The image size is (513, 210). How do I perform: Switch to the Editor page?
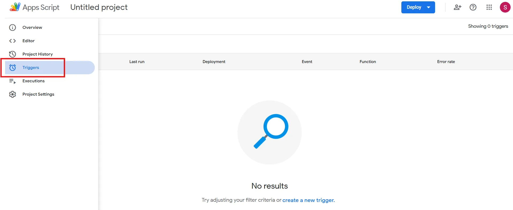click(29, 41)
